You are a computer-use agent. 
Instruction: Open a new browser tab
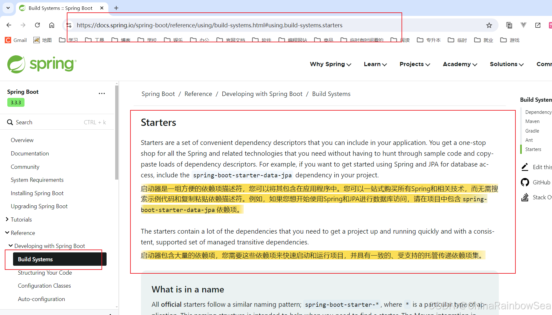pos(116,8)
